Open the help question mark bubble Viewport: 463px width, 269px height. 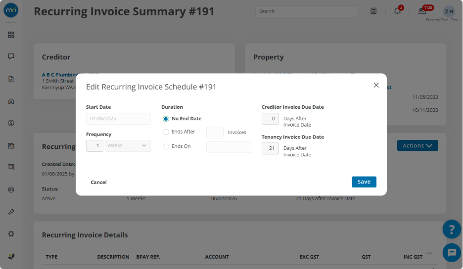[452, 229]
